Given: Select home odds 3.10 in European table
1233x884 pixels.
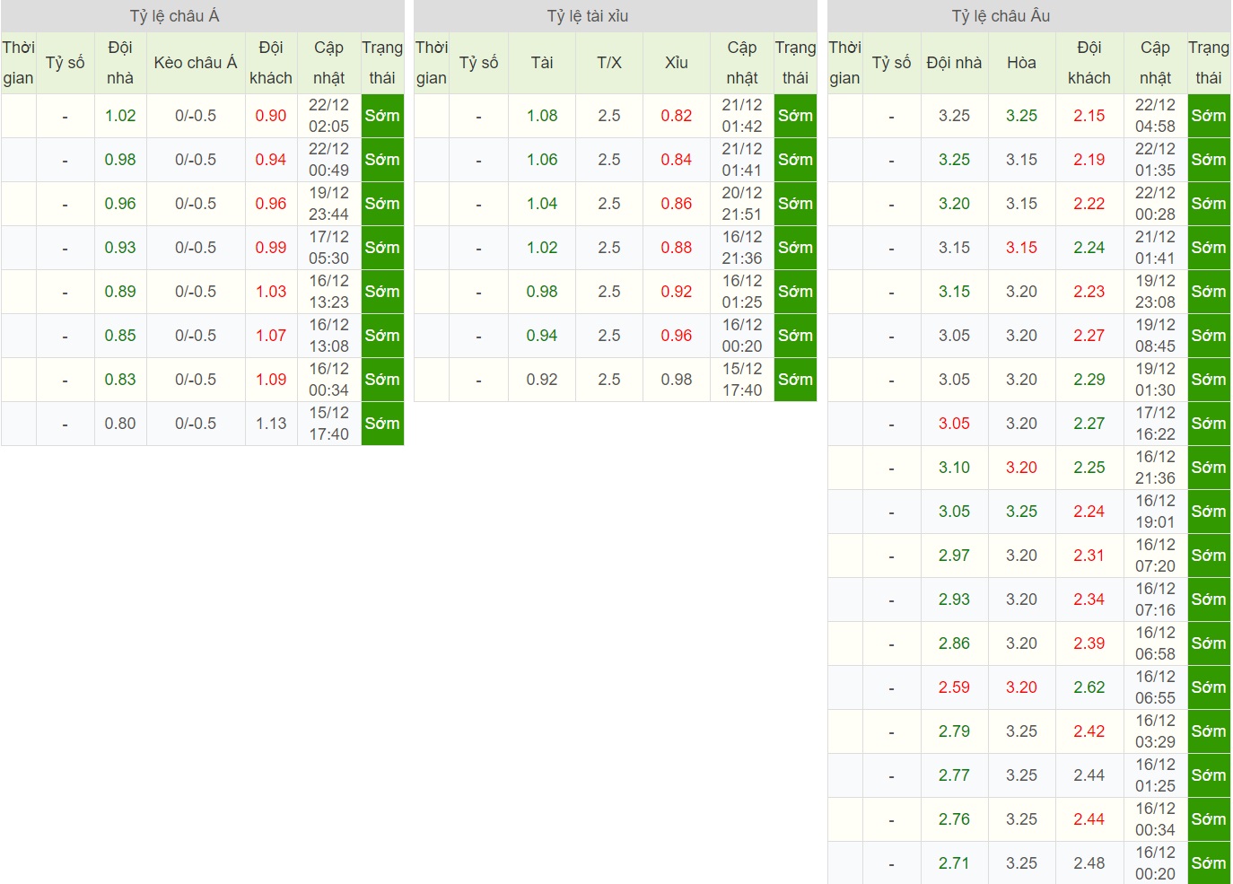Looking at the screenshot, I should click(955, 468).
